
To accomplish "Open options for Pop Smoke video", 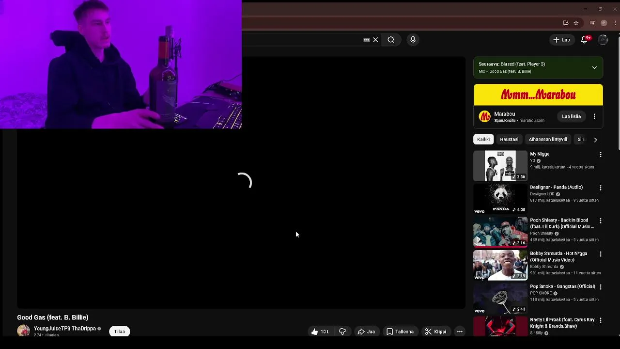I will (x=600, y=287).
